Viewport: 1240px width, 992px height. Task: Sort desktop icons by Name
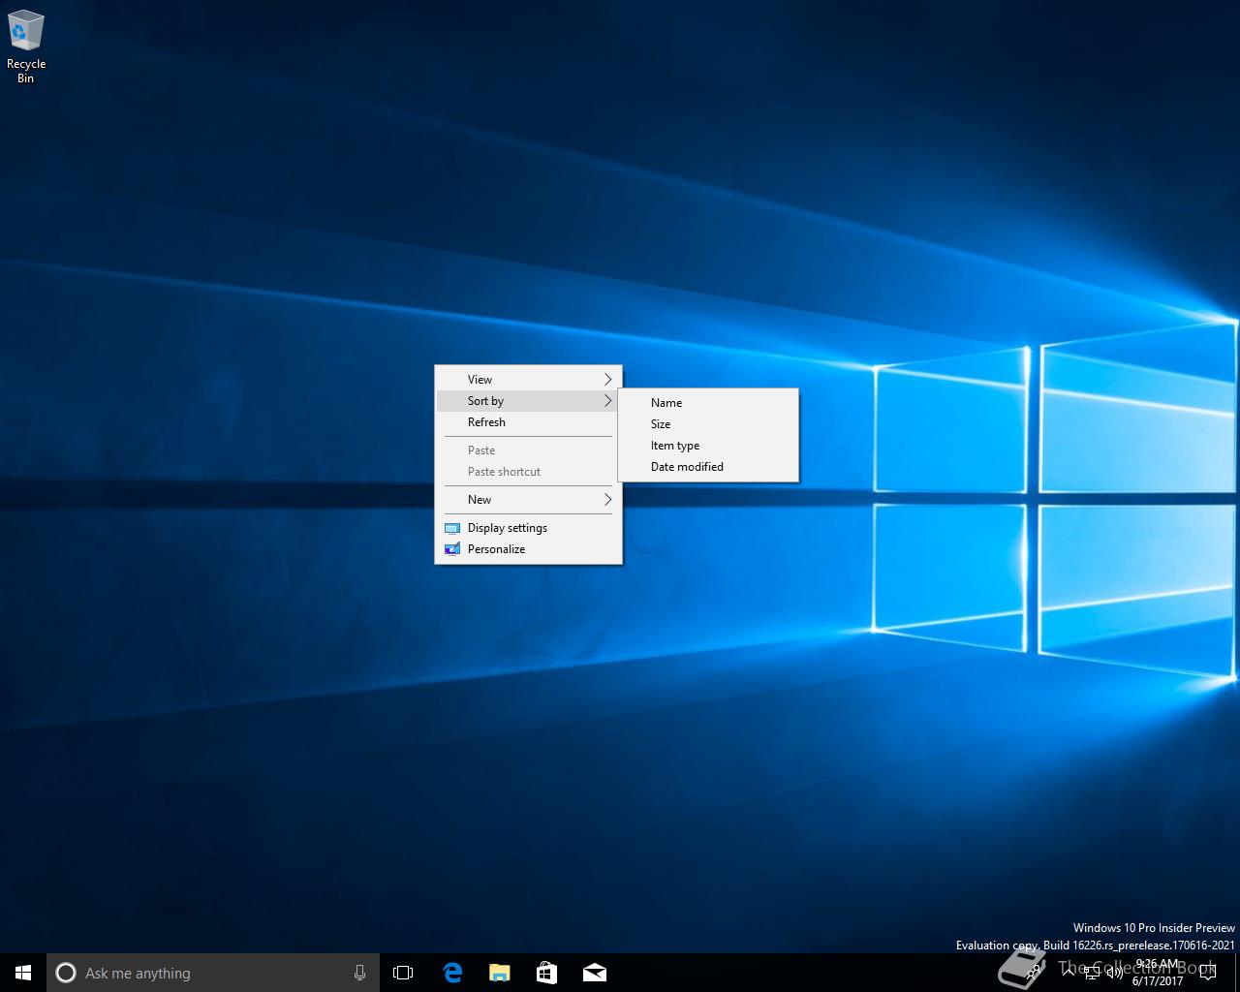[708, 403]
